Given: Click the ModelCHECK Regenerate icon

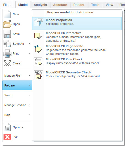Looking at the screenshot, I should (x=38, y=49).
